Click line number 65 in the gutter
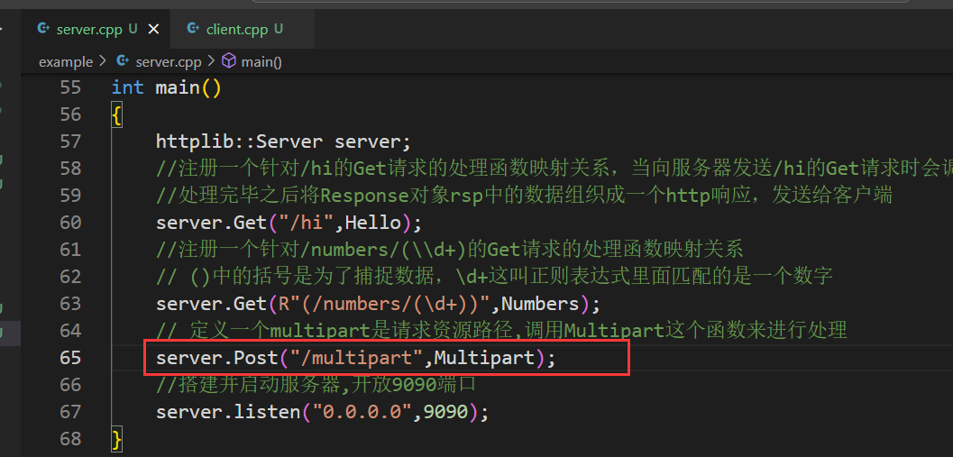 point(70,358)
